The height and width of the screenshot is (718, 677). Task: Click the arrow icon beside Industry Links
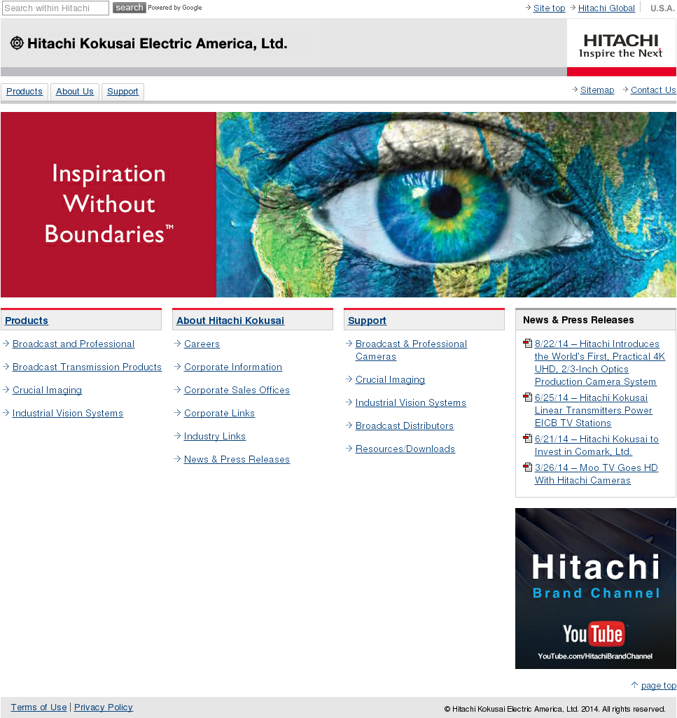click(x=178, y=436)
